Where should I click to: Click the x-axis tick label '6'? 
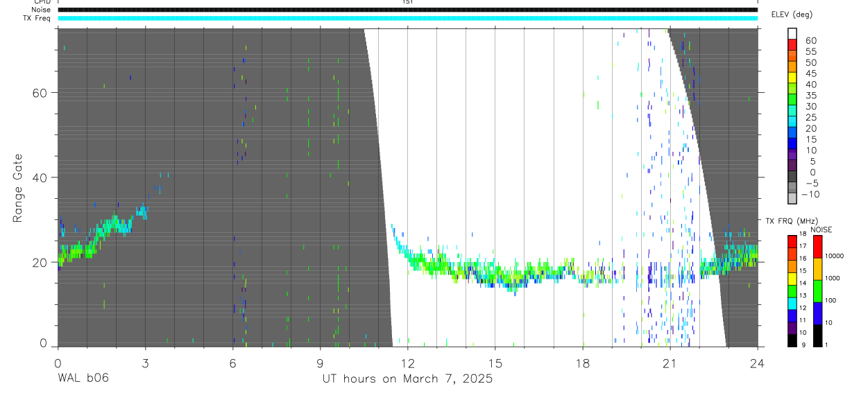point(232,363)
